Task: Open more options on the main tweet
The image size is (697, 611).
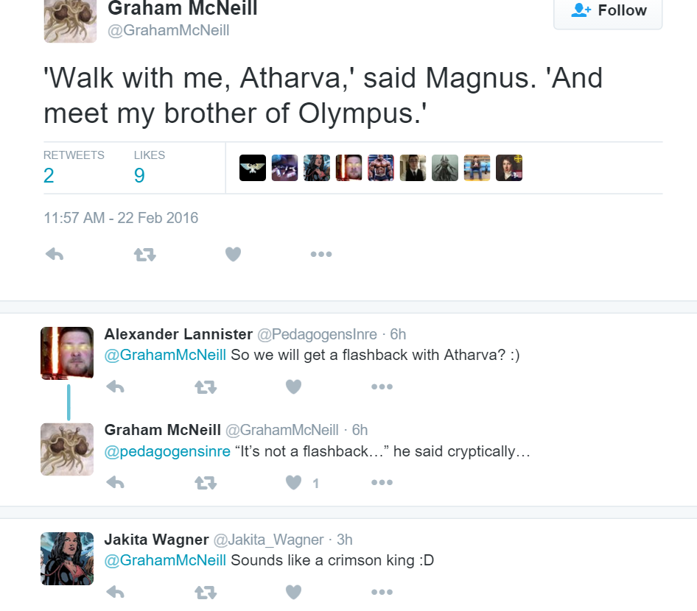Action: (x=321, y=254)
